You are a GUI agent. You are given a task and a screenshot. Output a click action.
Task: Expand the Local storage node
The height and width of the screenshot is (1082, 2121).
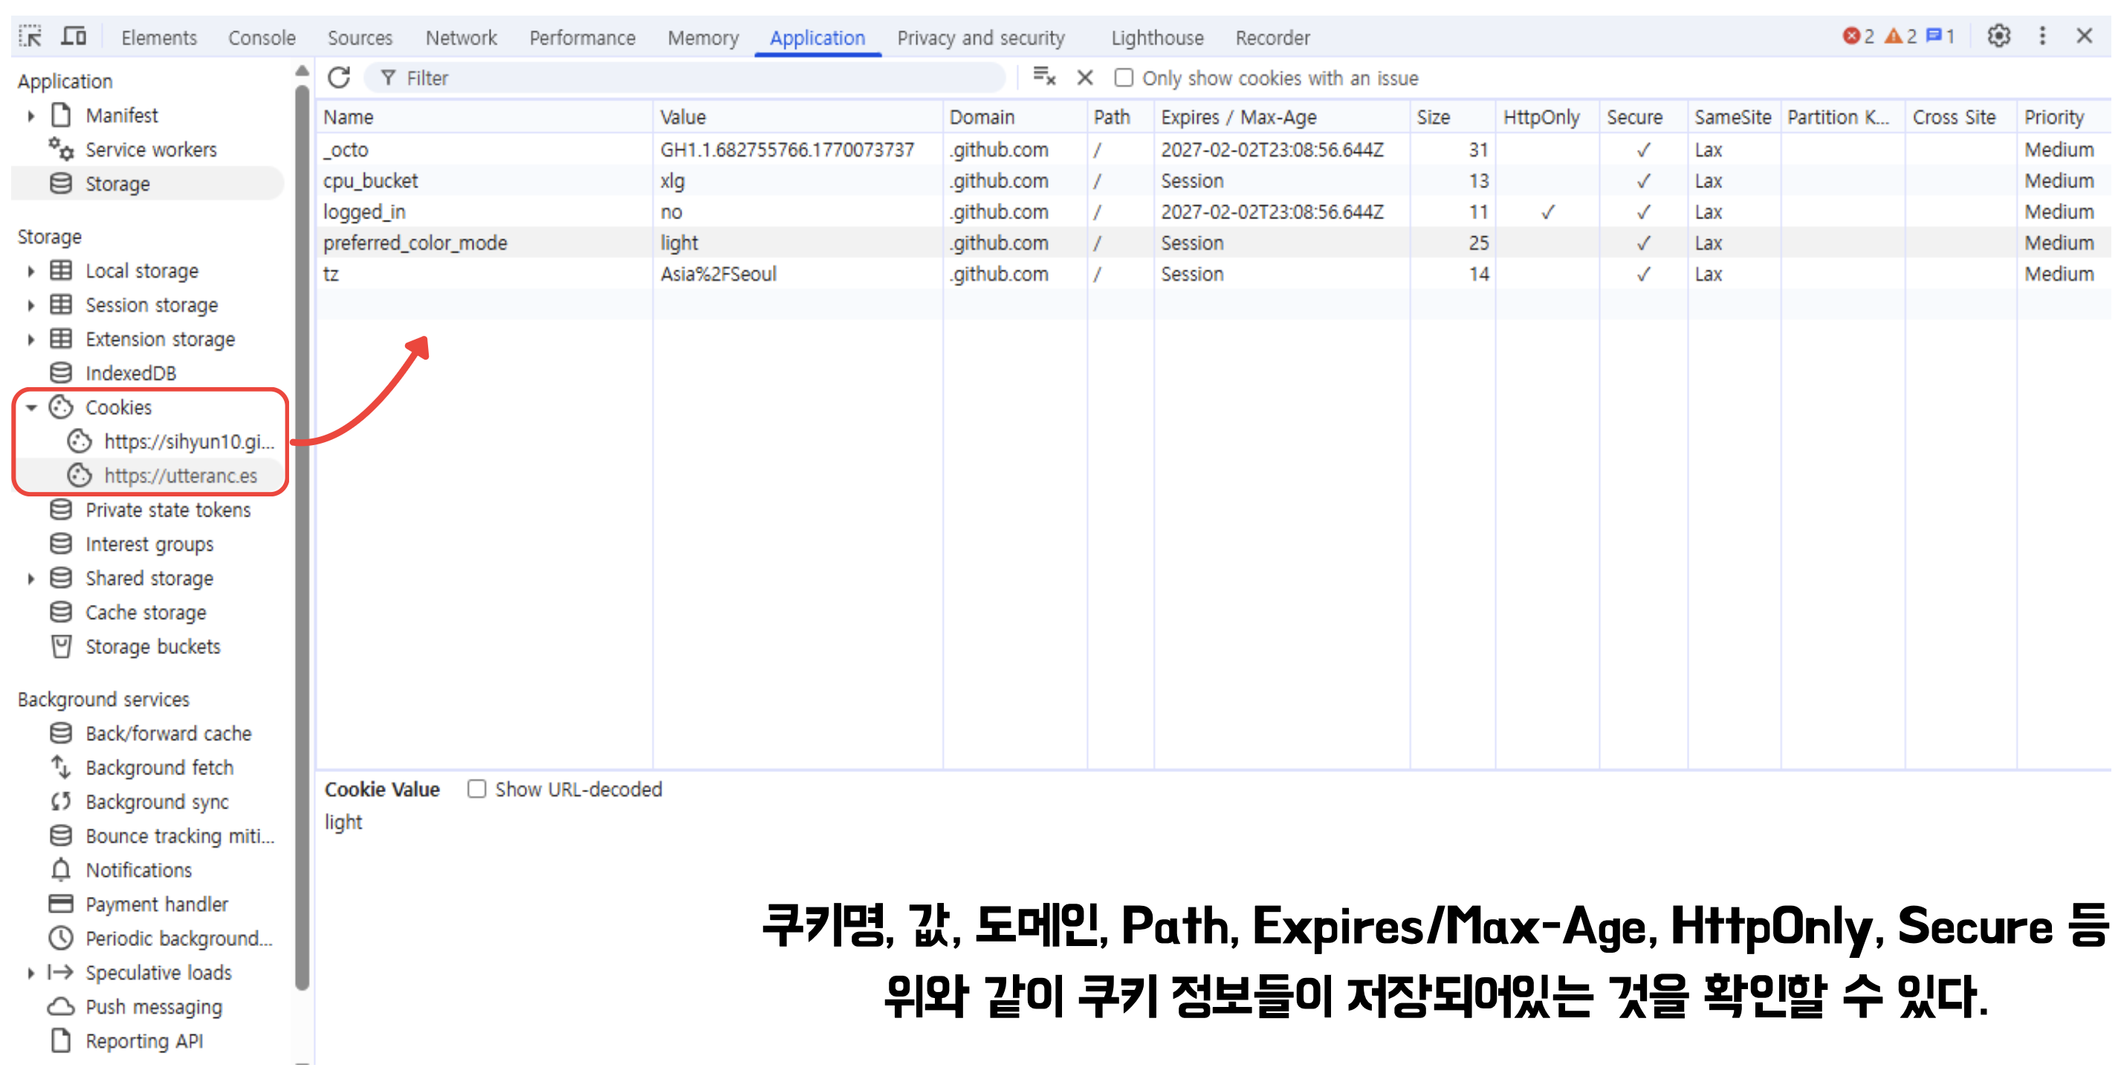pos(31,271)
